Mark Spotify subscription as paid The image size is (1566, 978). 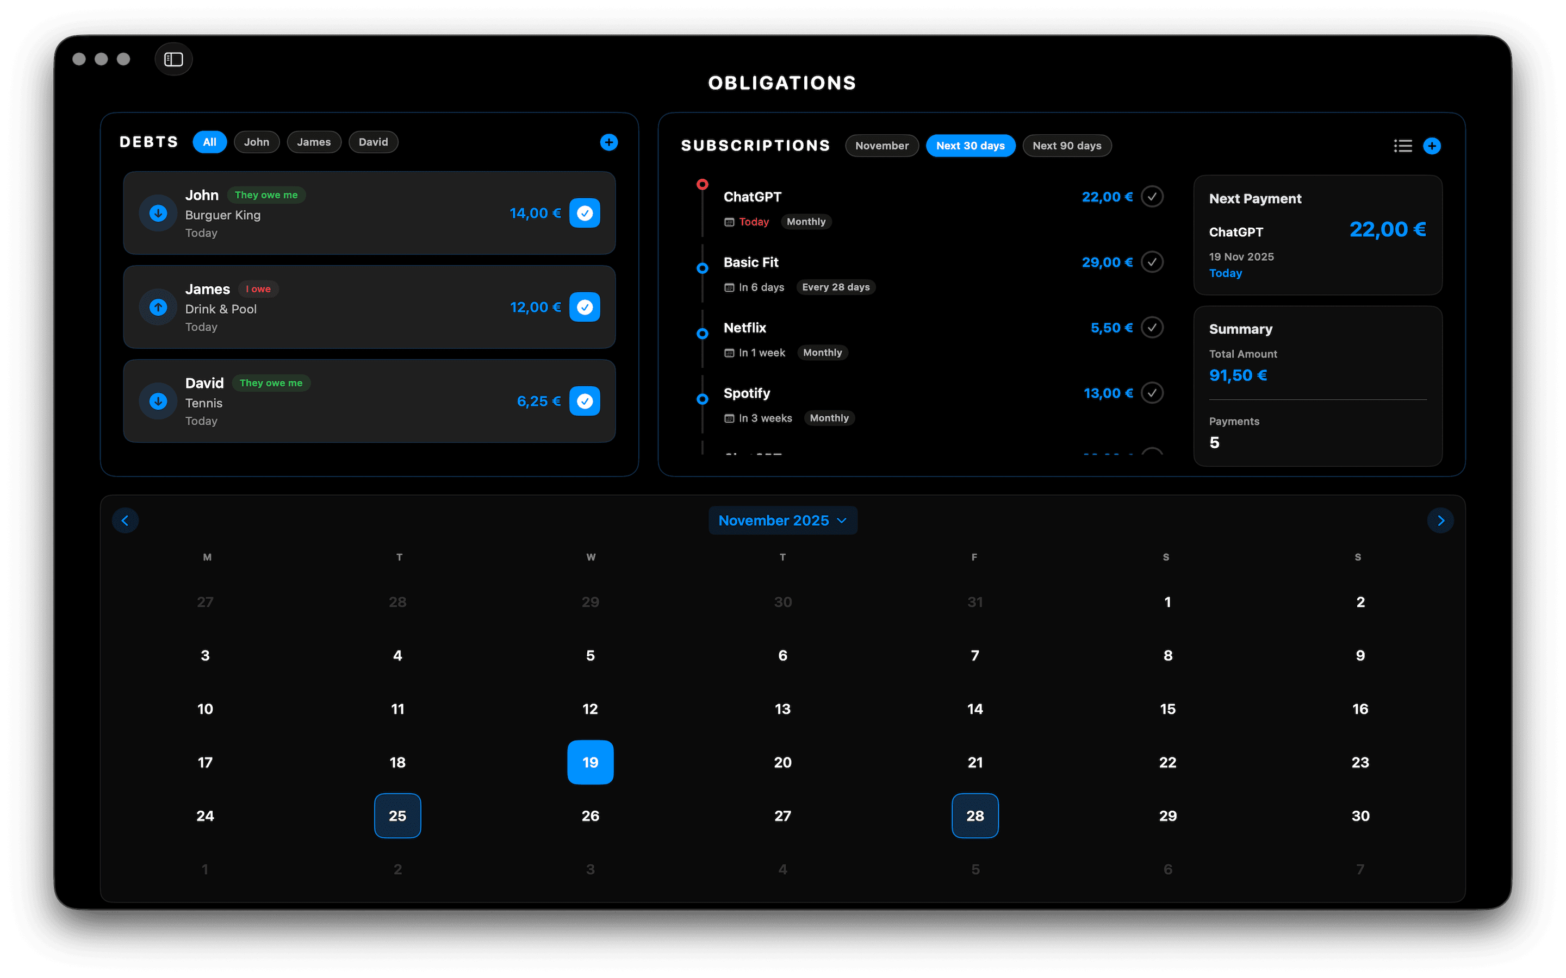[1152, 393]
